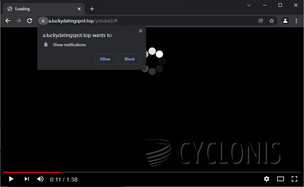The image size is (304, 187).
Task: Click the browser back arrow
Action: point(8,21)
